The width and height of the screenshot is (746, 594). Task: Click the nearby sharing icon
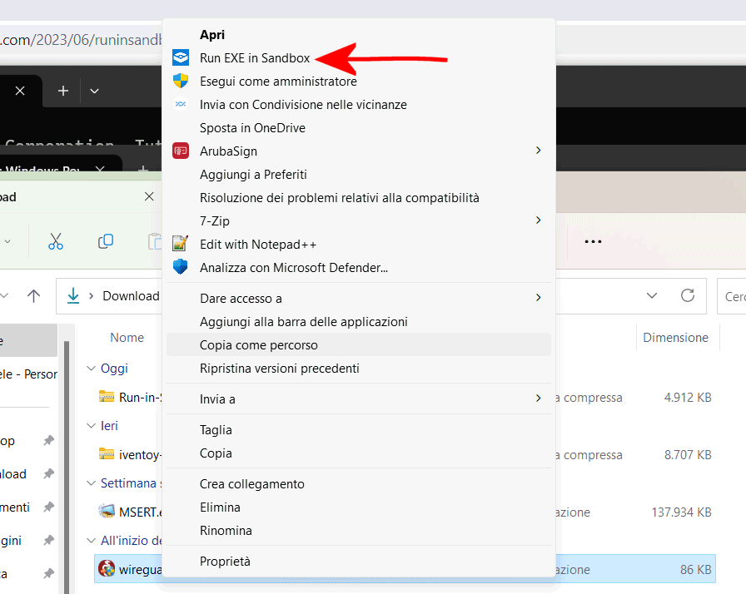[x=181, y=104]
